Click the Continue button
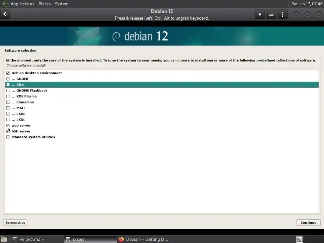 point(308,222)
